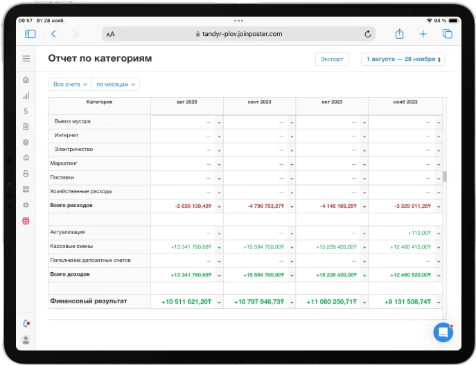Open Safari tabs overview icon
The width and height of the screenshot is (476, 365).
pos(447,34)
